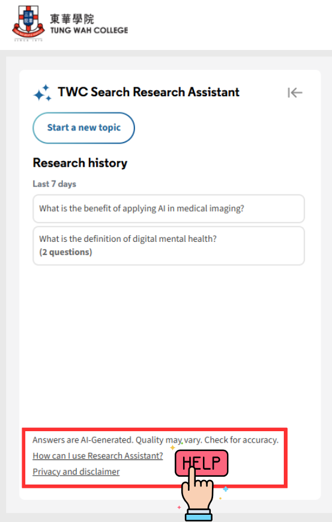Click the Chinese college name 東華學院
The image size is (332, 522).
click(x=72, y=19)
